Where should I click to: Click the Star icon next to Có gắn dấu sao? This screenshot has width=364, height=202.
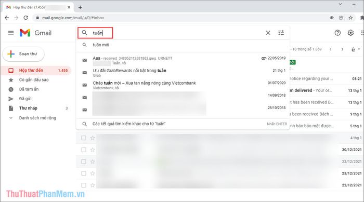(x=11, y=80)
